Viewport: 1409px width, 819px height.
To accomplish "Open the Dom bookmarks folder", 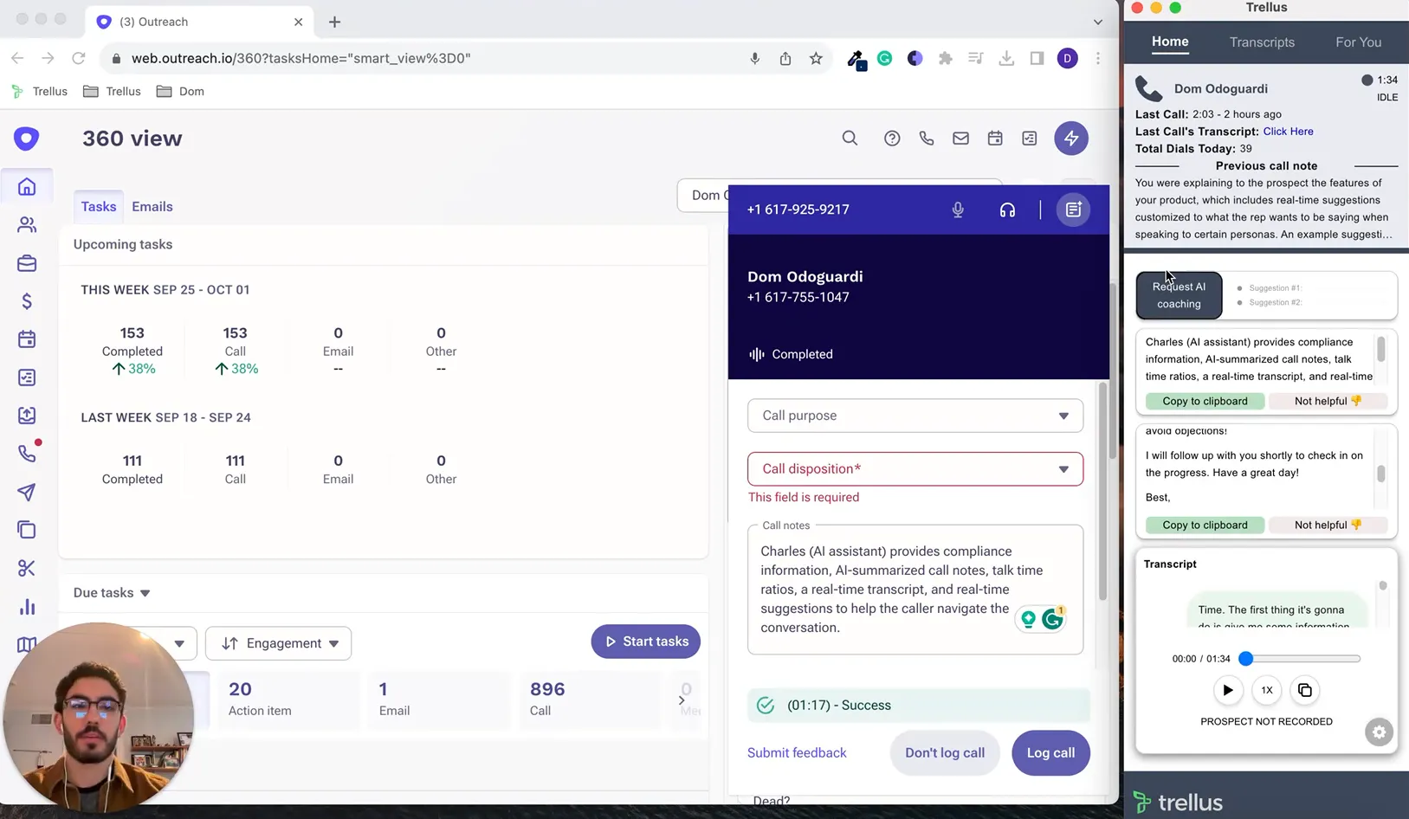I will click(x=180, y=91).
